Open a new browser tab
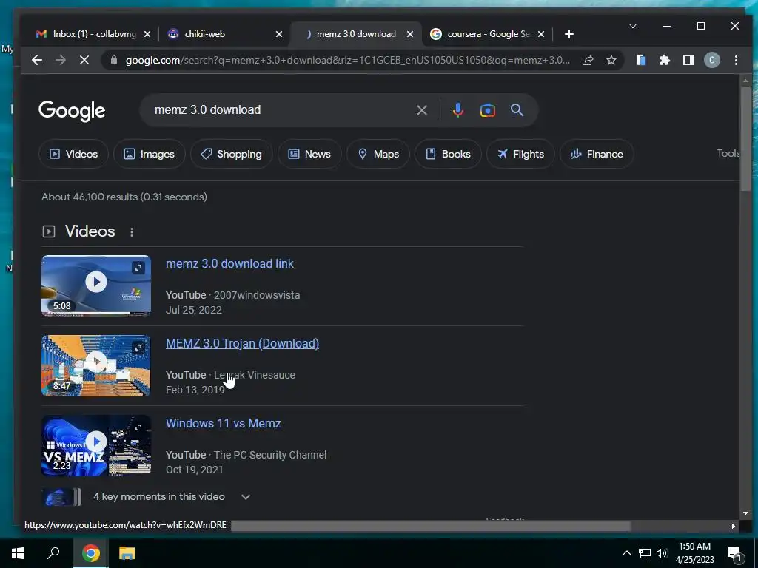This screenshot has height=568, width=758. coord(569,34)
